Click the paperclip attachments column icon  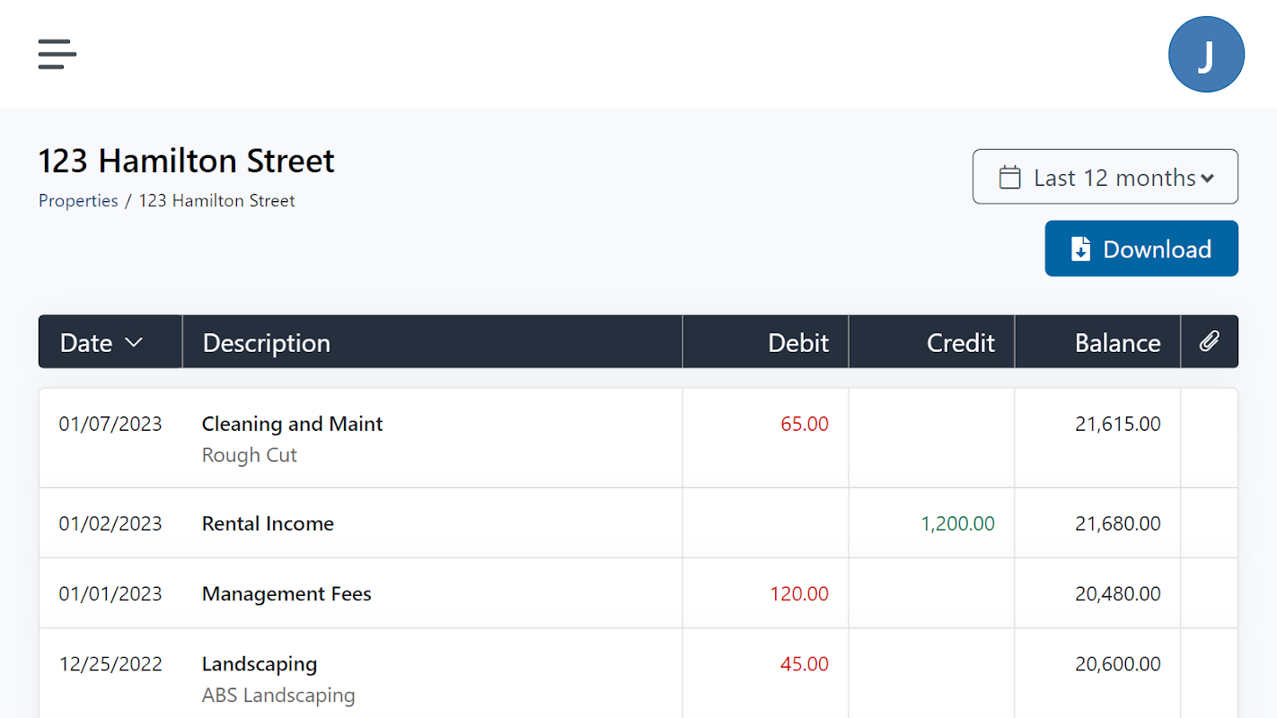[x=1209, y=341]
